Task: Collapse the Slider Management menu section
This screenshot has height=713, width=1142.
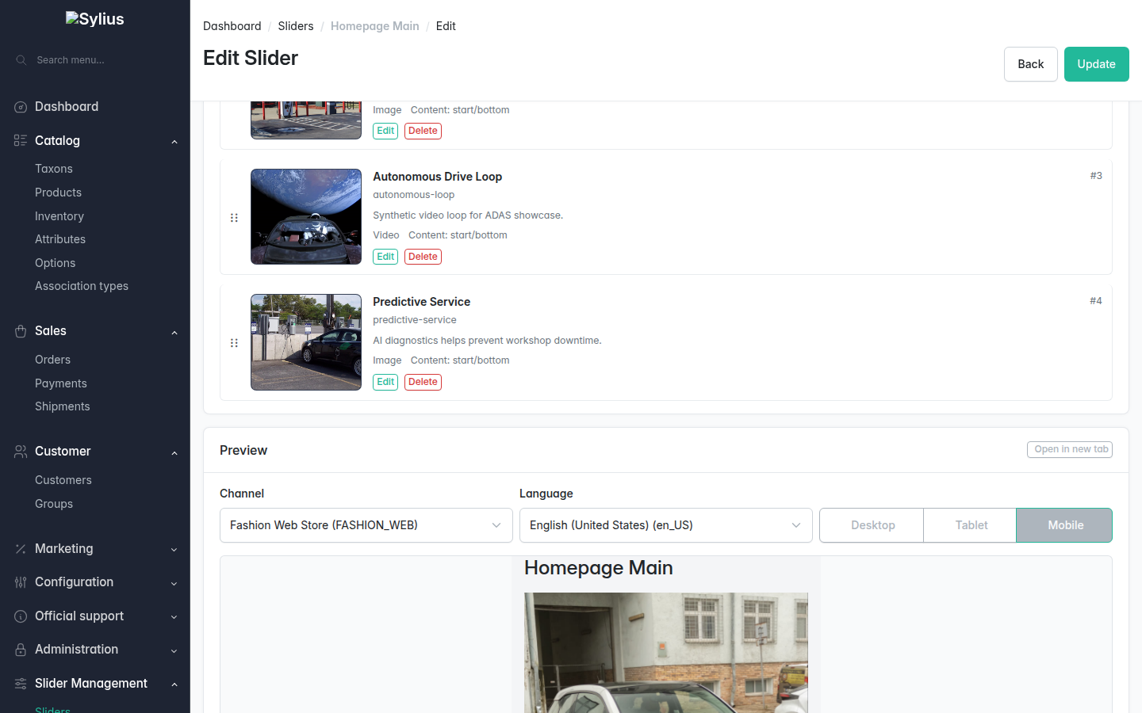Action: pos(174,684)
